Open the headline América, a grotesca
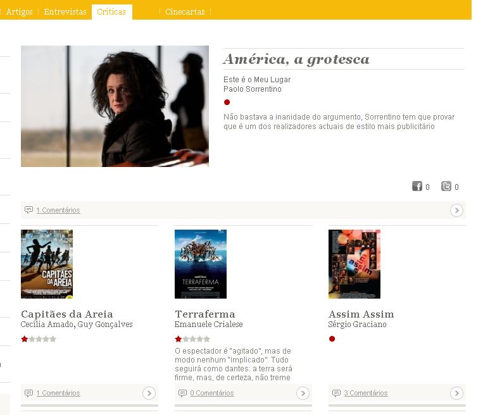 click(x=296, y=59)
